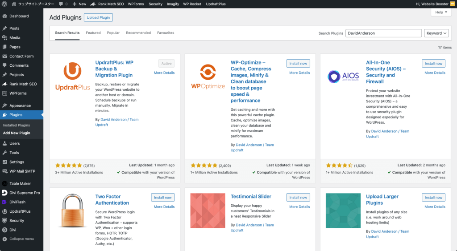Click the Appearance brush icon
Image resolution: width=457 pixels, height=251 pixels.
4,106
